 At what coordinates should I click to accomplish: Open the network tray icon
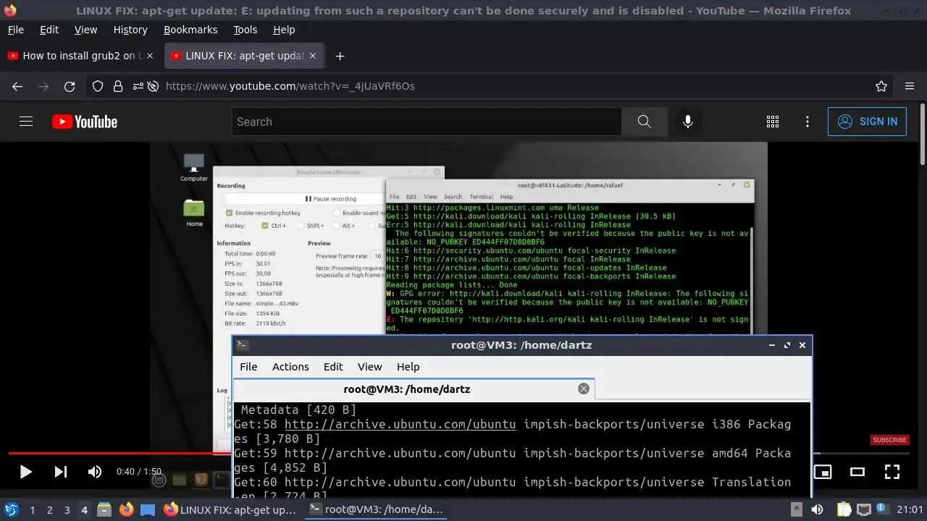(863, 509)
